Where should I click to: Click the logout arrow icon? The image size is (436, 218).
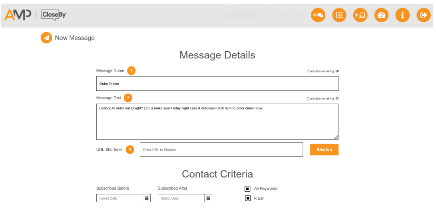click(x=424, y=15)
